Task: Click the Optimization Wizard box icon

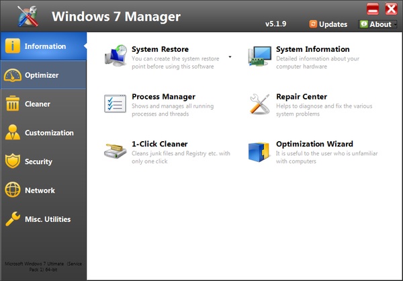Action: (259, 151)
